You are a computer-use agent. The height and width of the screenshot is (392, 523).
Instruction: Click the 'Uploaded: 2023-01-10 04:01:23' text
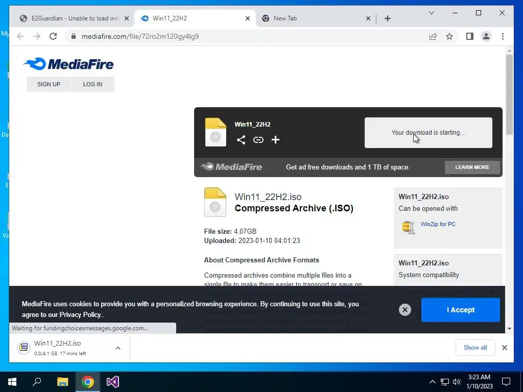(x=252, y=241)
